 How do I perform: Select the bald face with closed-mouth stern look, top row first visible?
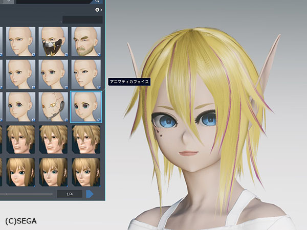(20, 42)
